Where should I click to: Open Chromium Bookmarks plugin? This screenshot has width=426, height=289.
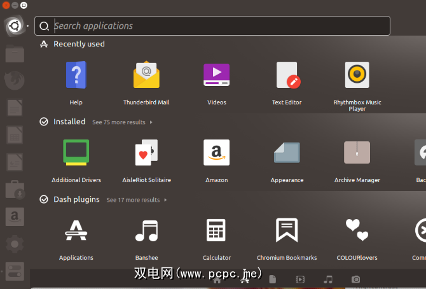click(x=287, y=231)
